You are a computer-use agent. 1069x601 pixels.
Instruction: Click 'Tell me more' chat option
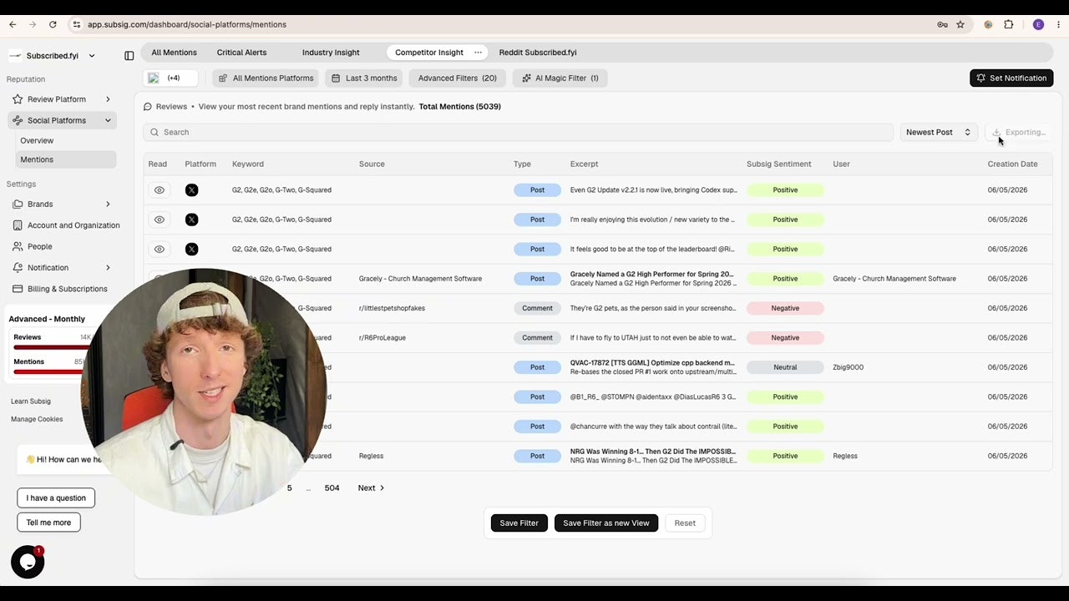48,523
